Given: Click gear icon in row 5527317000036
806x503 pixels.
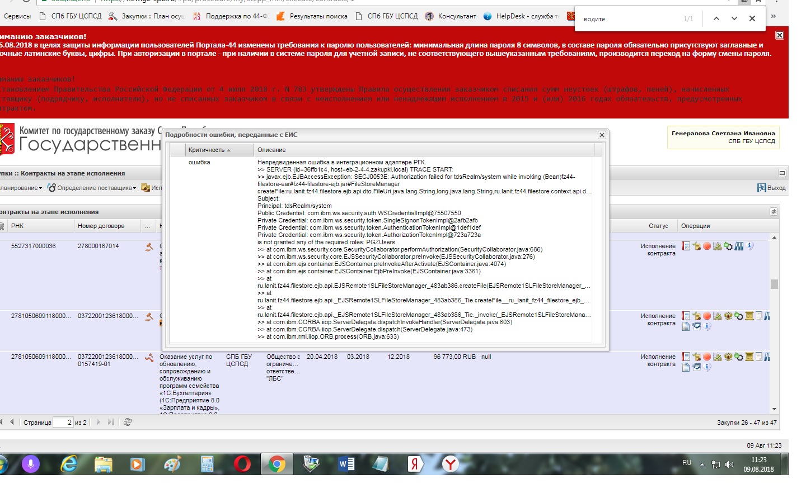Looking at the screenshot, I should 728,246.
